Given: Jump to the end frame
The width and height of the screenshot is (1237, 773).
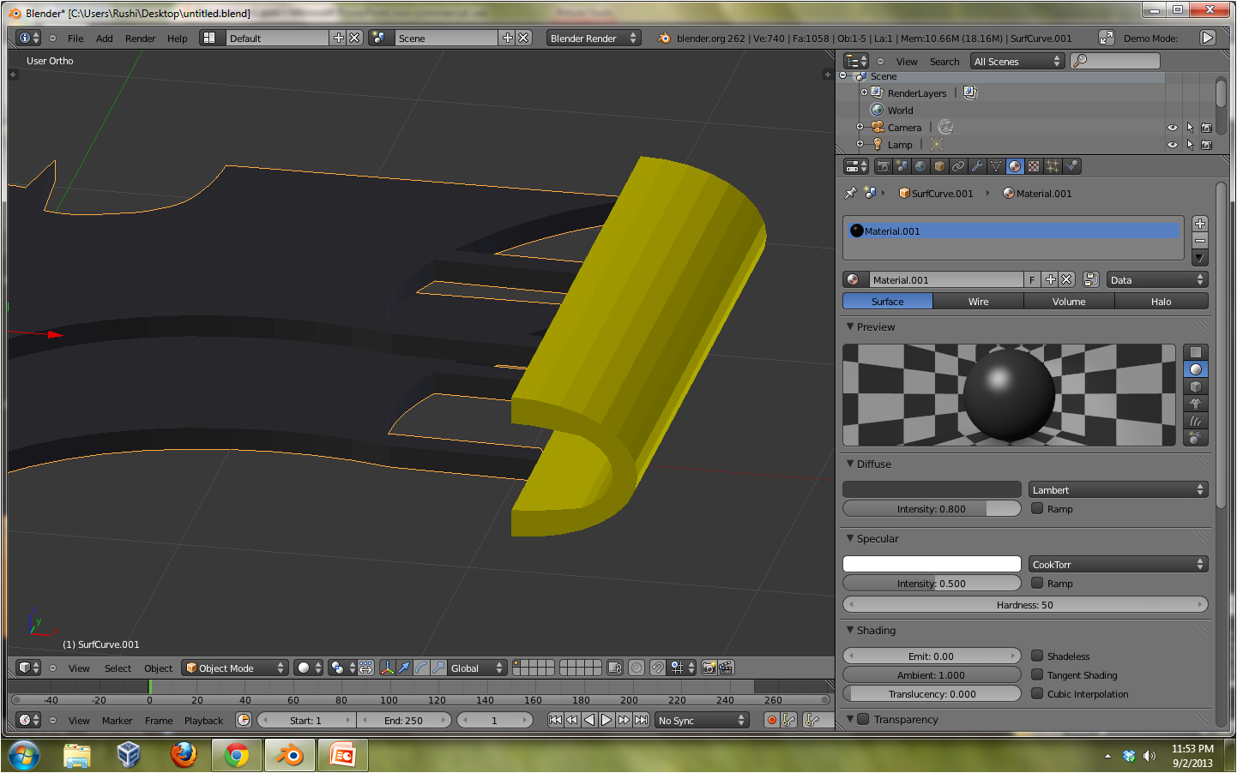Looking at the screenshot, I should point(641,720).
